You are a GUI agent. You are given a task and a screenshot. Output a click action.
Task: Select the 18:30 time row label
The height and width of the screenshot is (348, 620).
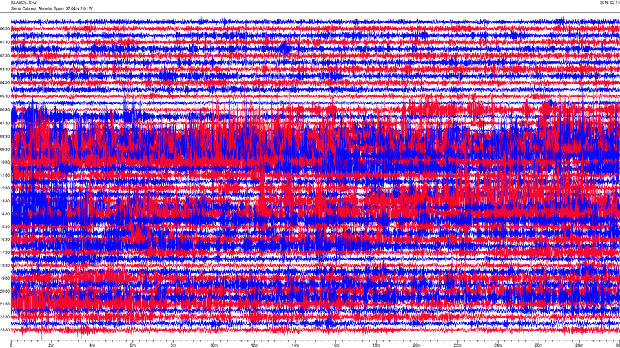point(5,266)
